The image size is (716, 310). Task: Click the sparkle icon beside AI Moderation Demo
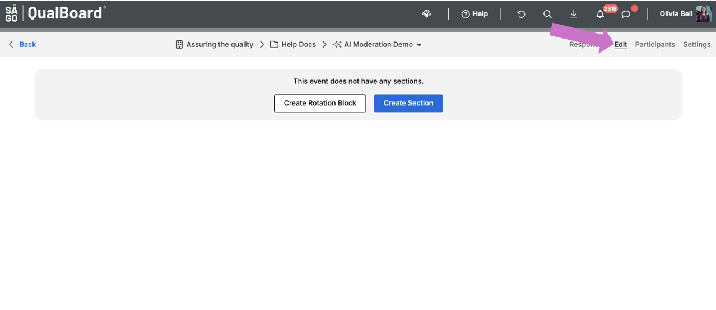pyautogui.click(x=337, y=44)
